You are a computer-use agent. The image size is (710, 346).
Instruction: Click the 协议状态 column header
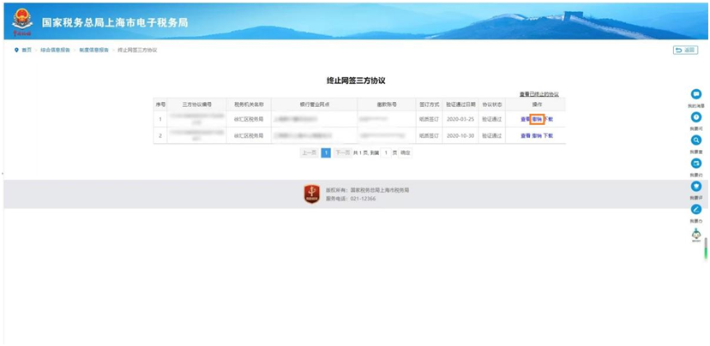491,104
